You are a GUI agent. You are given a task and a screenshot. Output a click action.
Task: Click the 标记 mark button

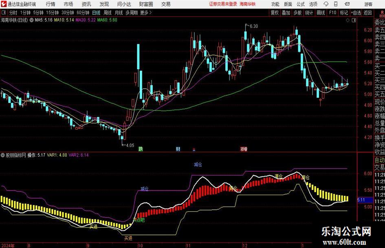tap(344, 13)
